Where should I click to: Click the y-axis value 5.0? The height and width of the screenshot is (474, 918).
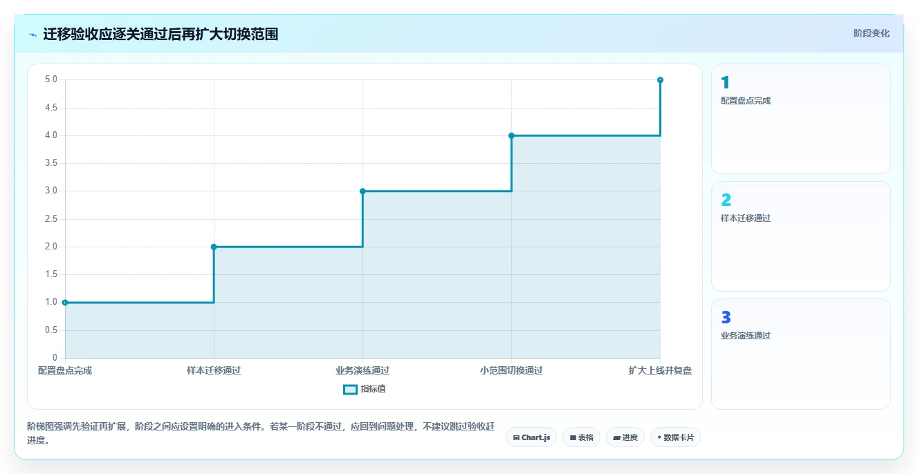point(51,79)
